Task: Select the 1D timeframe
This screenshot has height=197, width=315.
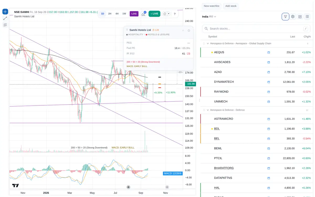Action: [103, 14]
